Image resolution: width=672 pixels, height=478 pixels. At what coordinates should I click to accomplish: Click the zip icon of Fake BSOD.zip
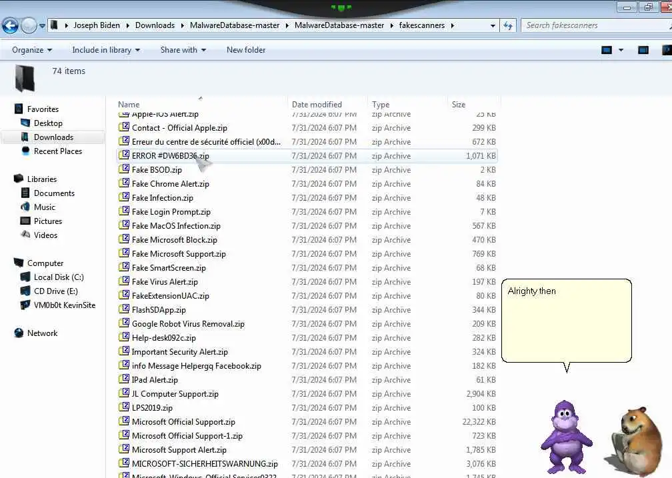click(124, 169)
